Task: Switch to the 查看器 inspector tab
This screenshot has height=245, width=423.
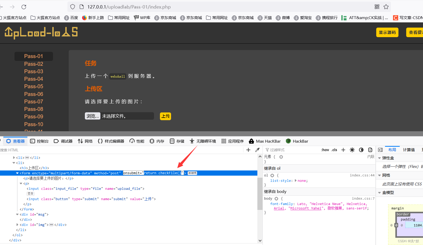Action: click(x=16, y=141)
